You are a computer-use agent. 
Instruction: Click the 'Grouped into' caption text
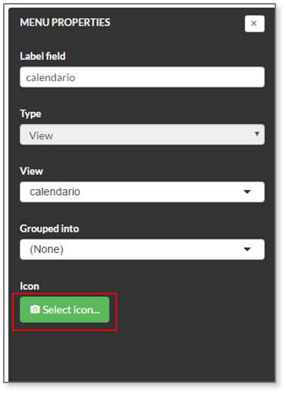pos(49,229)
